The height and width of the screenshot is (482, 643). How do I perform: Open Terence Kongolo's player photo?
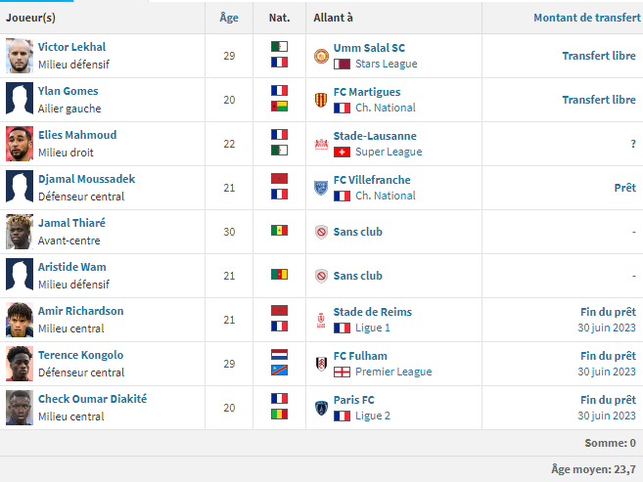19,364
